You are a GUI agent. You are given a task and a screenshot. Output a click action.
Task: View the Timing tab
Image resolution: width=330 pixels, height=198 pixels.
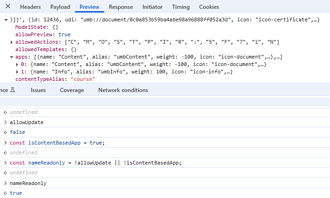pos(181,7)
